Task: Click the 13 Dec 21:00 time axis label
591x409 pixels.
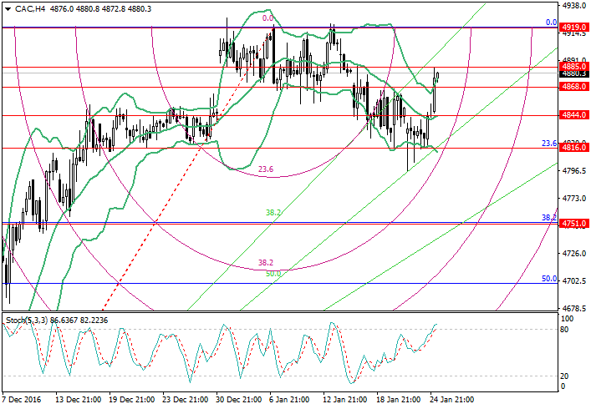Action: tap(78, 399)
